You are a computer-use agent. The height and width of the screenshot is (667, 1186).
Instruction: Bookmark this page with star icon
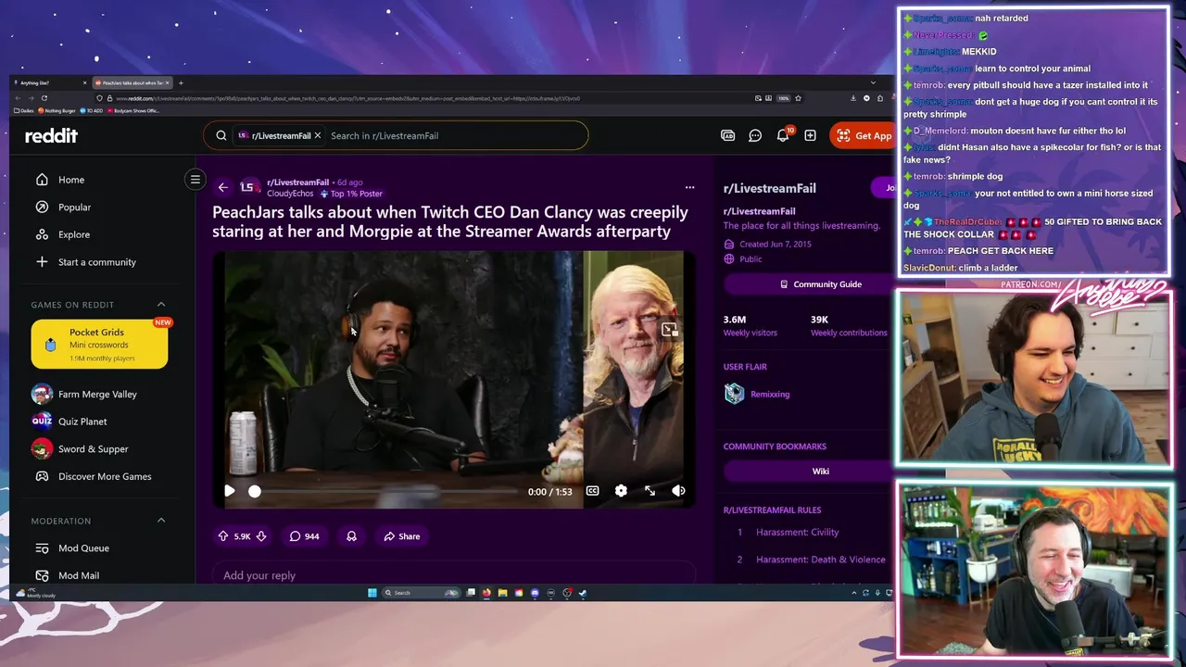798,98
